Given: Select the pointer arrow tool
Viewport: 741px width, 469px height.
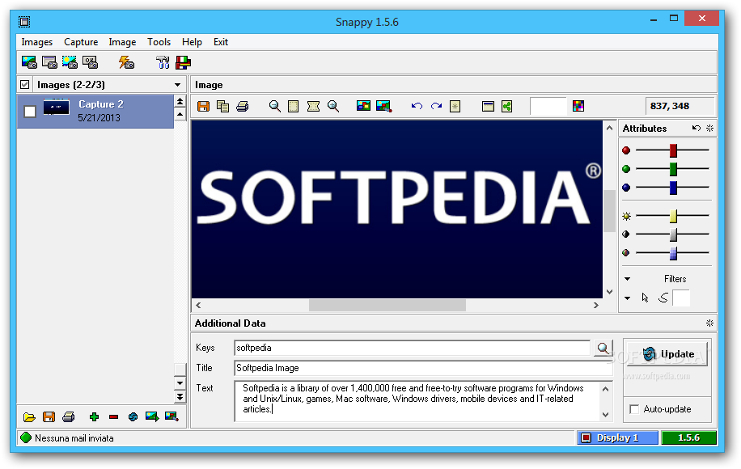Looking at the screenshot, I should pos(645,298).
